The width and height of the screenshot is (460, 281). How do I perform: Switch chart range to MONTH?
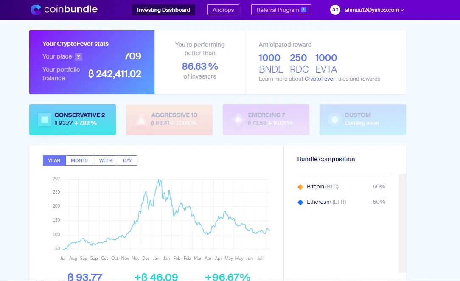[80, 160]
